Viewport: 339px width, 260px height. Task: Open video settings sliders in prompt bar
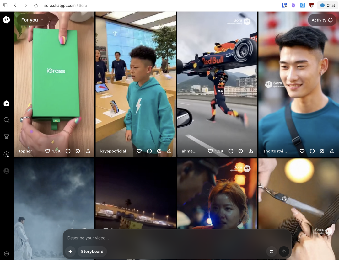point(272,252)
